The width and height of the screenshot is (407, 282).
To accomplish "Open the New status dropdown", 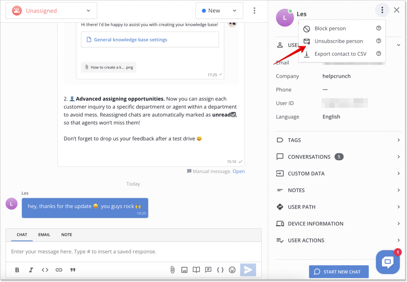I will [219, 11].
